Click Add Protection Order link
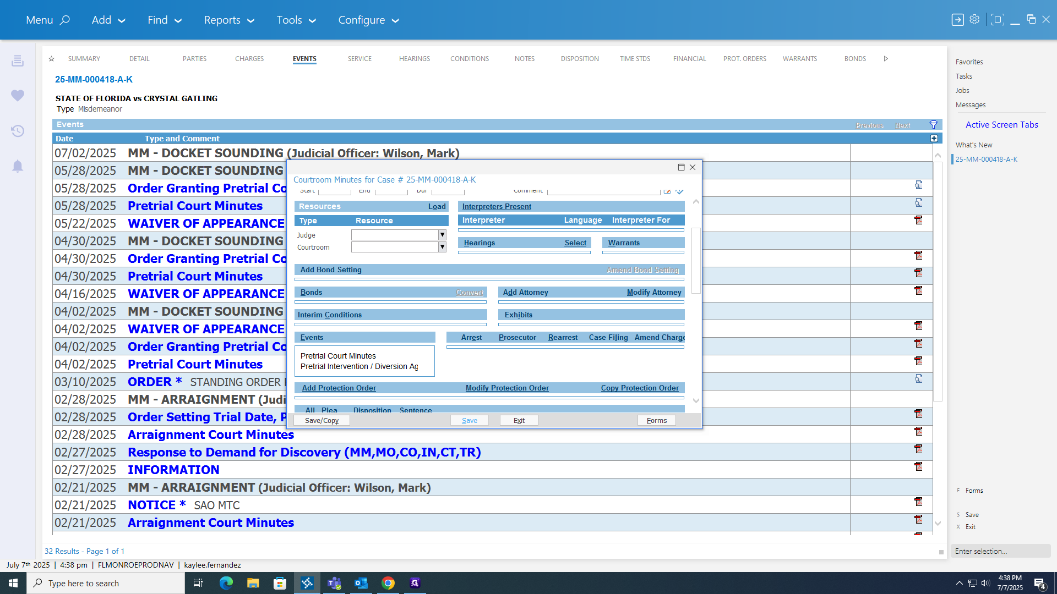 (x=339, y=388)
